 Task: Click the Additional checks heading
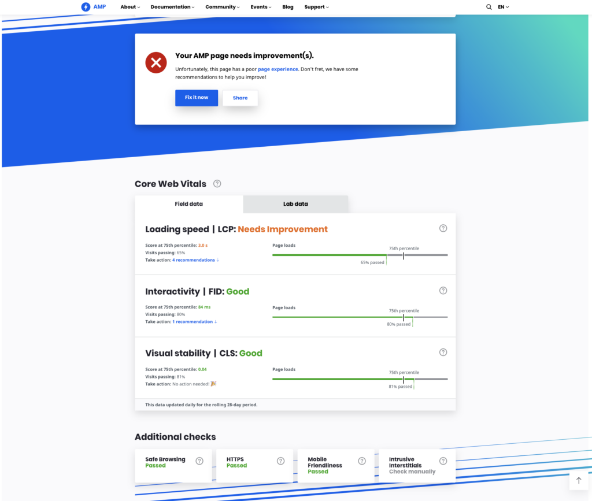175,437
